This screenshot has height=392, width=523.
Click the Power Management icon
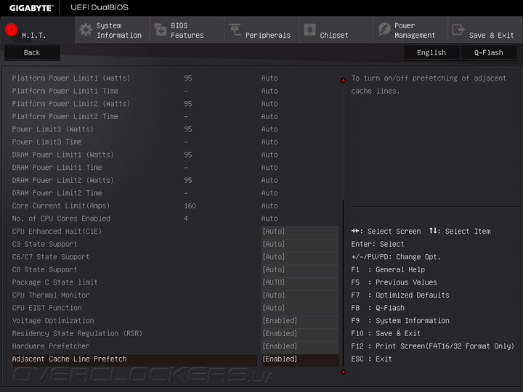pos(384,30)
